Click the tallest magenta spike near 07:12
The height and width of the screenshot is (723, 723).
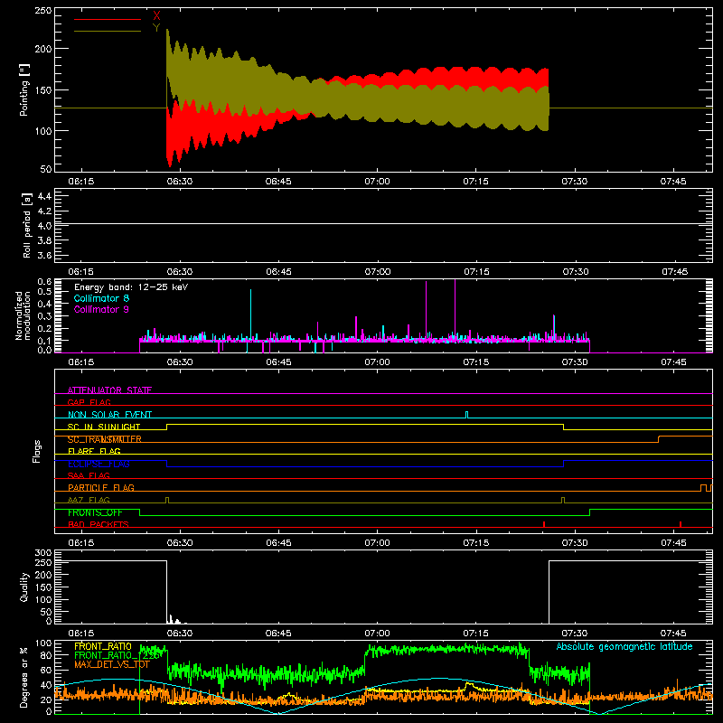455,310
